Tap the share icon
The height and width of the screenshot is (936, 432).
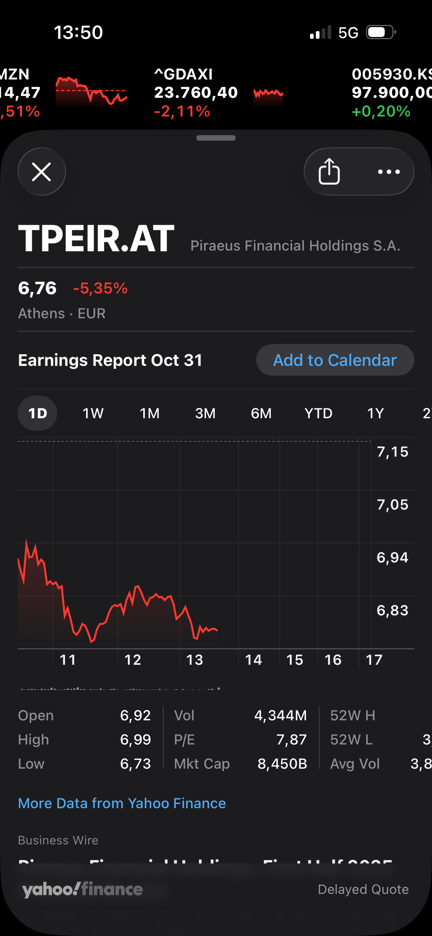tap(329, 172)
